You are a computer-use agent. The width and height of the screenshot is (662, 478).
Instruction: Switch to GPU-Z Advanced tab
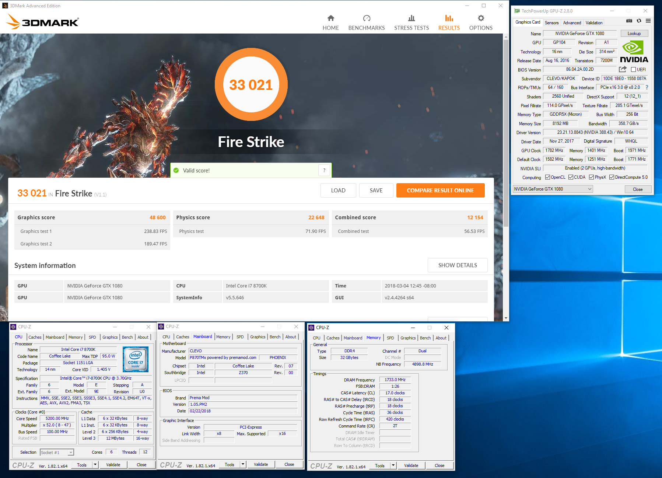(572, 23)
